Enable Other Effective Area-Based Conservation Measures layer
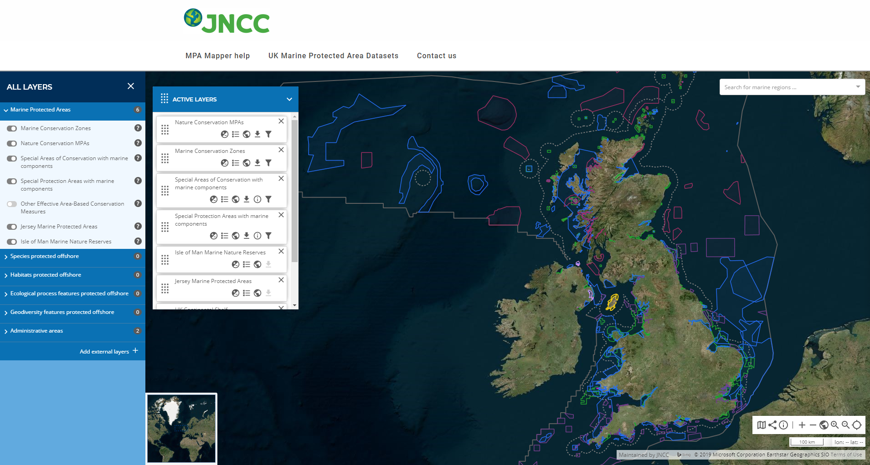Viewport: 870px width, 465px height. point(12,203)
